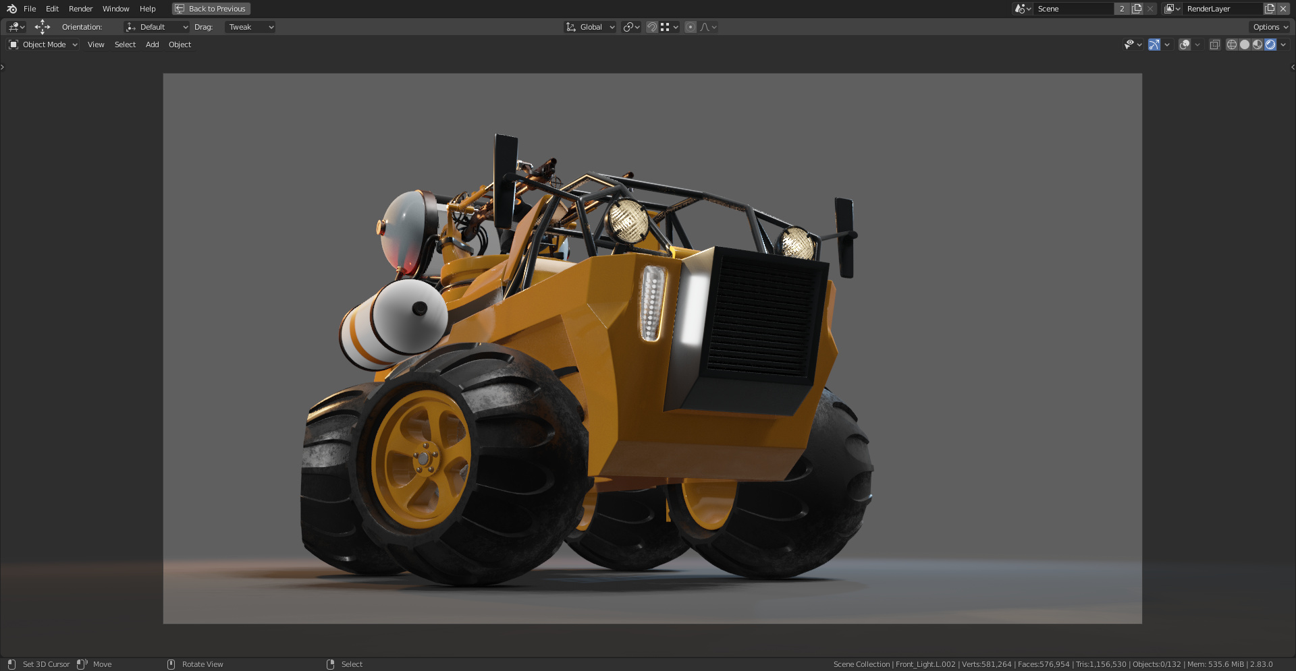The image size is (1296, 671).
Task: Click the new scene copy icon
Action: tap(1137, 9)
